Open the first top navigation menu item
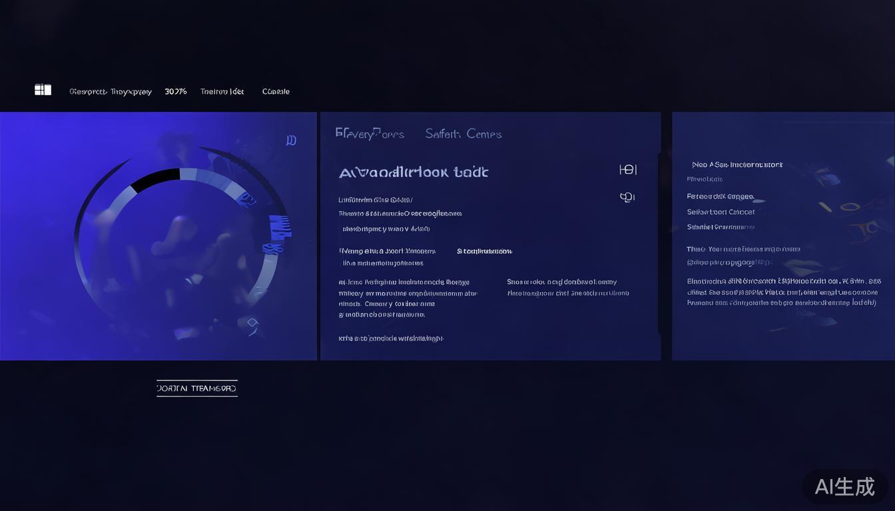The image size is (895, 511). click(x=111, y=92)
